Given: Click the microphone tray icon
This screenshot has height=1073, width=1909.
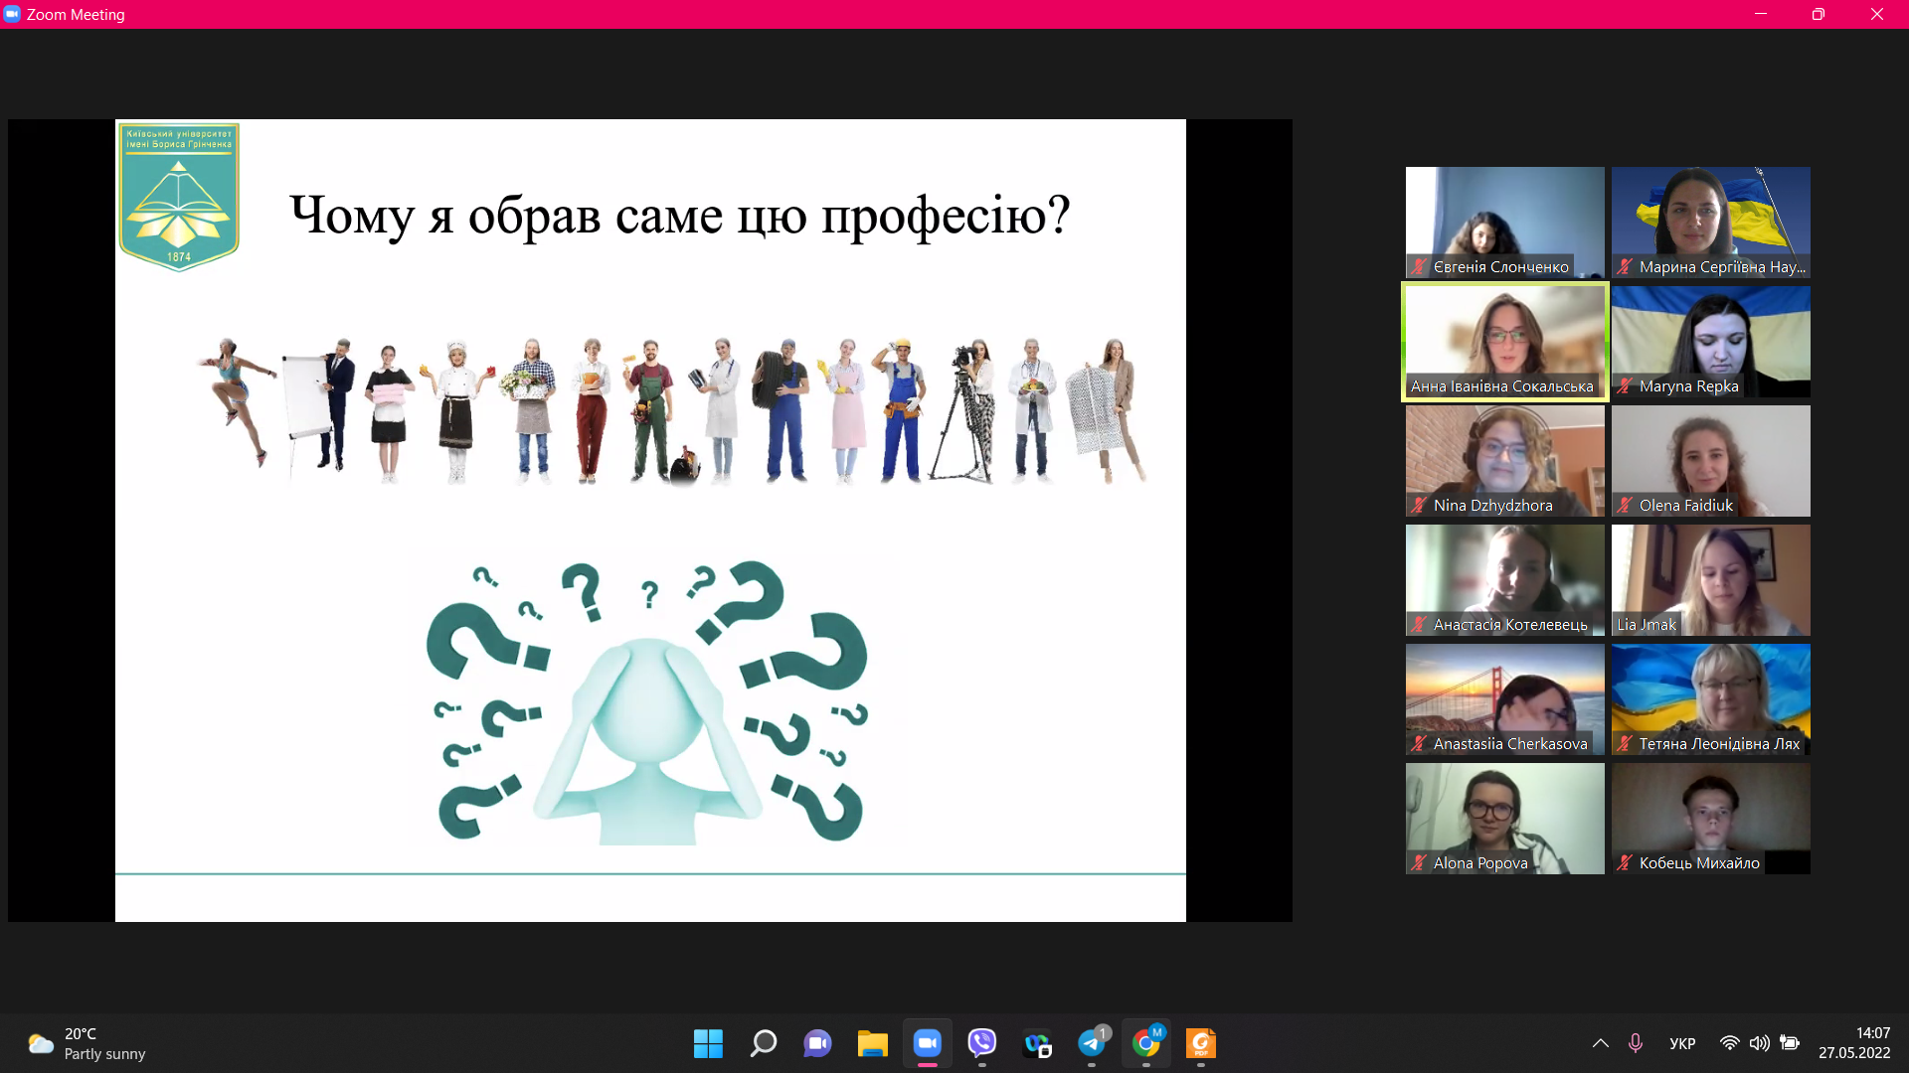Looking at the screenshot, I should click(x=1635, y=1043).
